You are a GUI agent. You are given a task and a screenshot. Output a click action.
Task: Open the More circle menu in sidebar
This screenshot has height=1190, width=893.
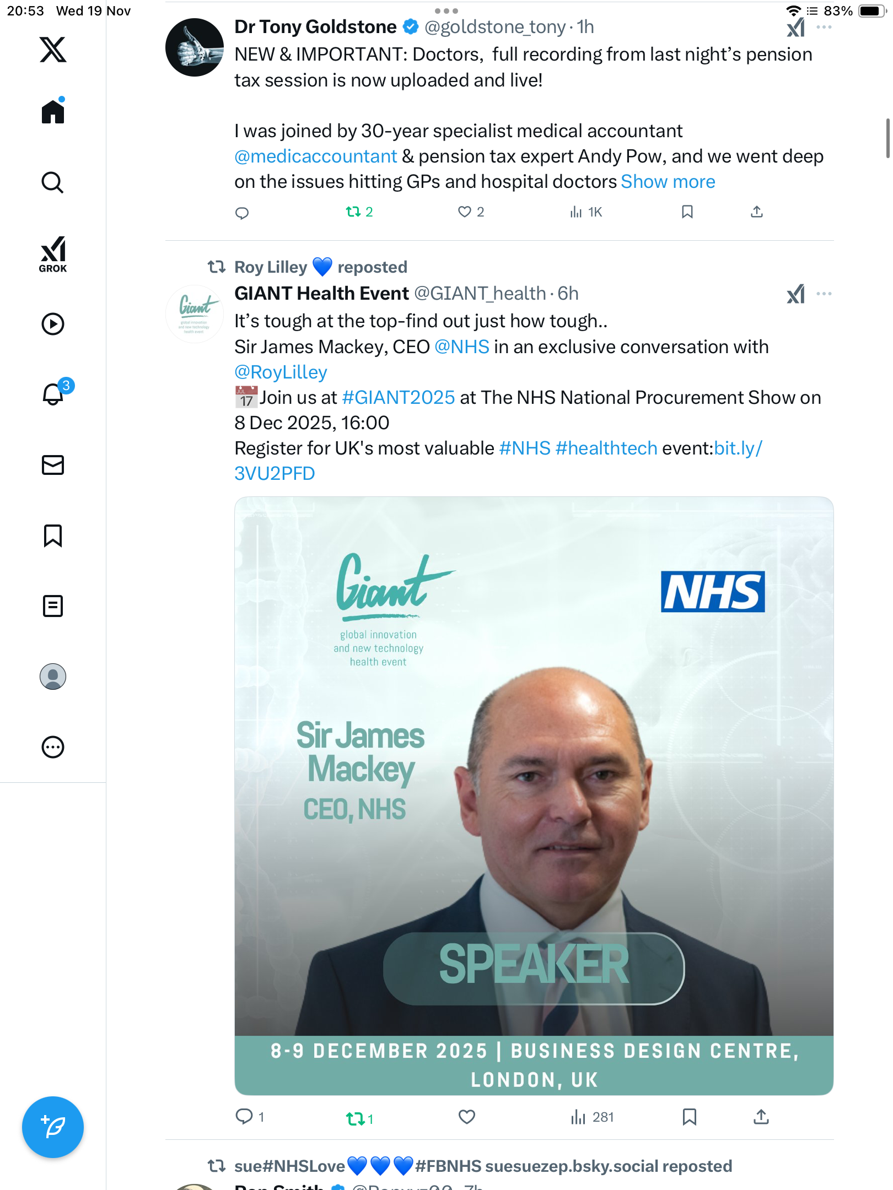point(53,747)
